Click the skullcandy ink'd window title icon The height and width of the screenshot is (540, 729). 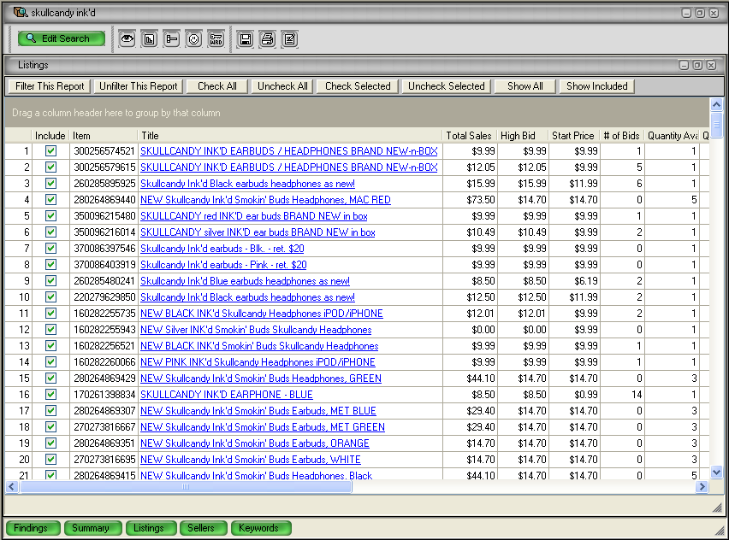(21, 13)
